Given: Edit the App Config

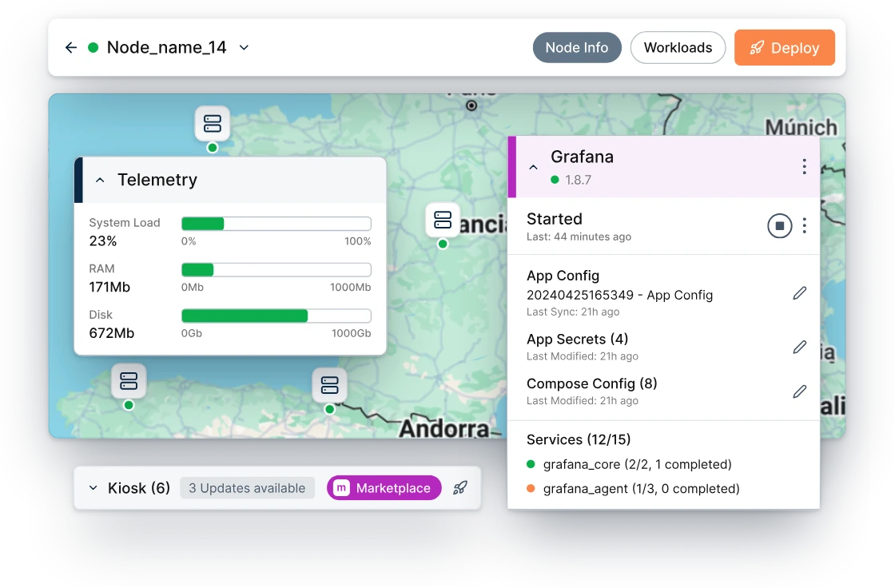Looking at the screenshot, I should 800,293.
